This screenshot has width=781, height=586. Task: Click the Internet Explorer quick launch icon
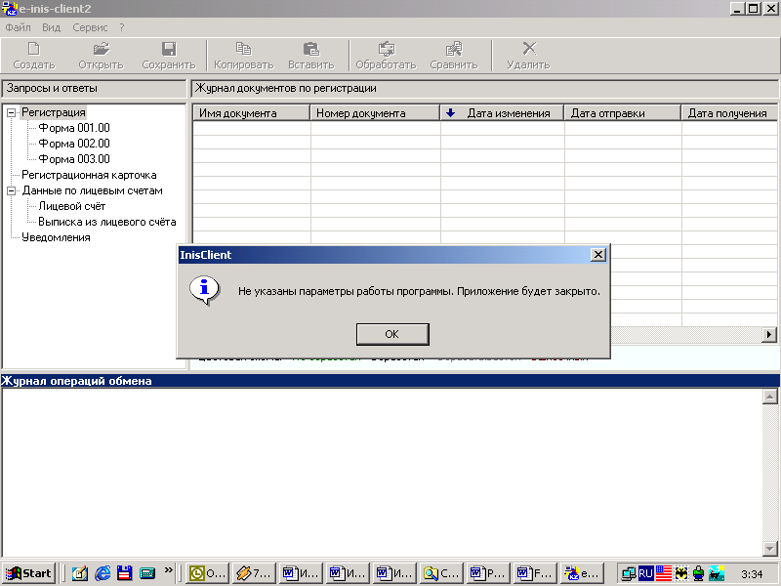pos(103,573)
